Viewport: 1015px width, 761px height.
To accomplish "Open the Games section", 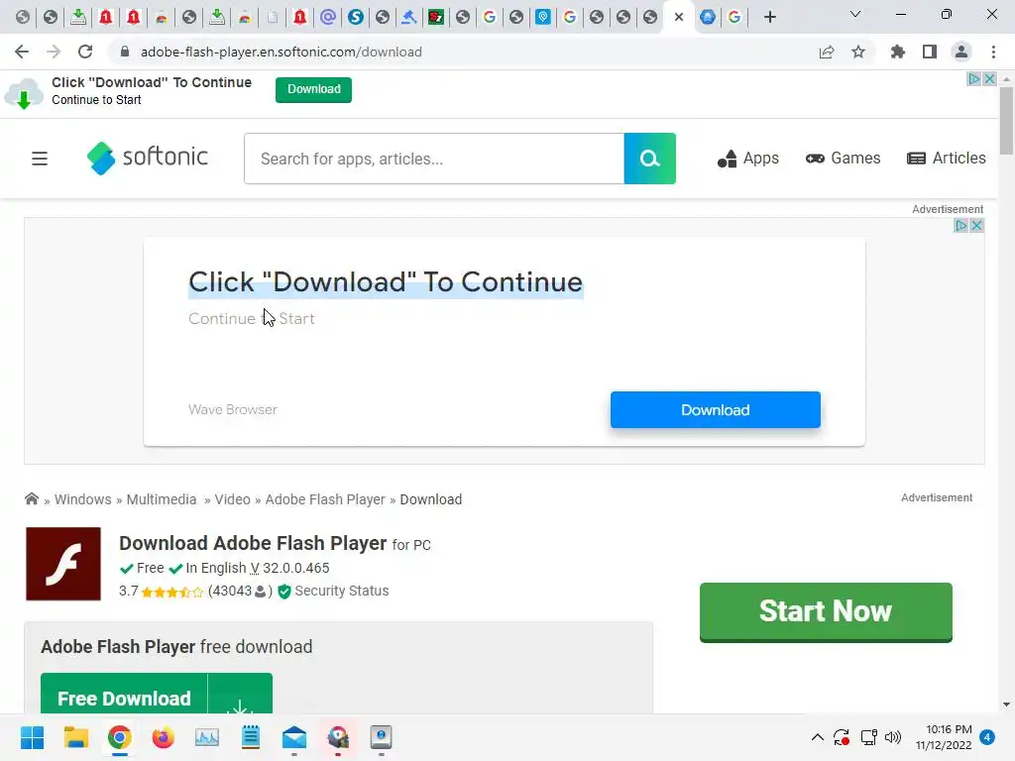I will coord(843,159).
